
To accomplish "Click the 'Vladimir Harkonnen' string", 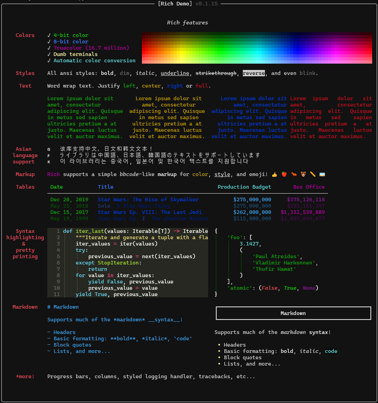I will click(284, 263).
